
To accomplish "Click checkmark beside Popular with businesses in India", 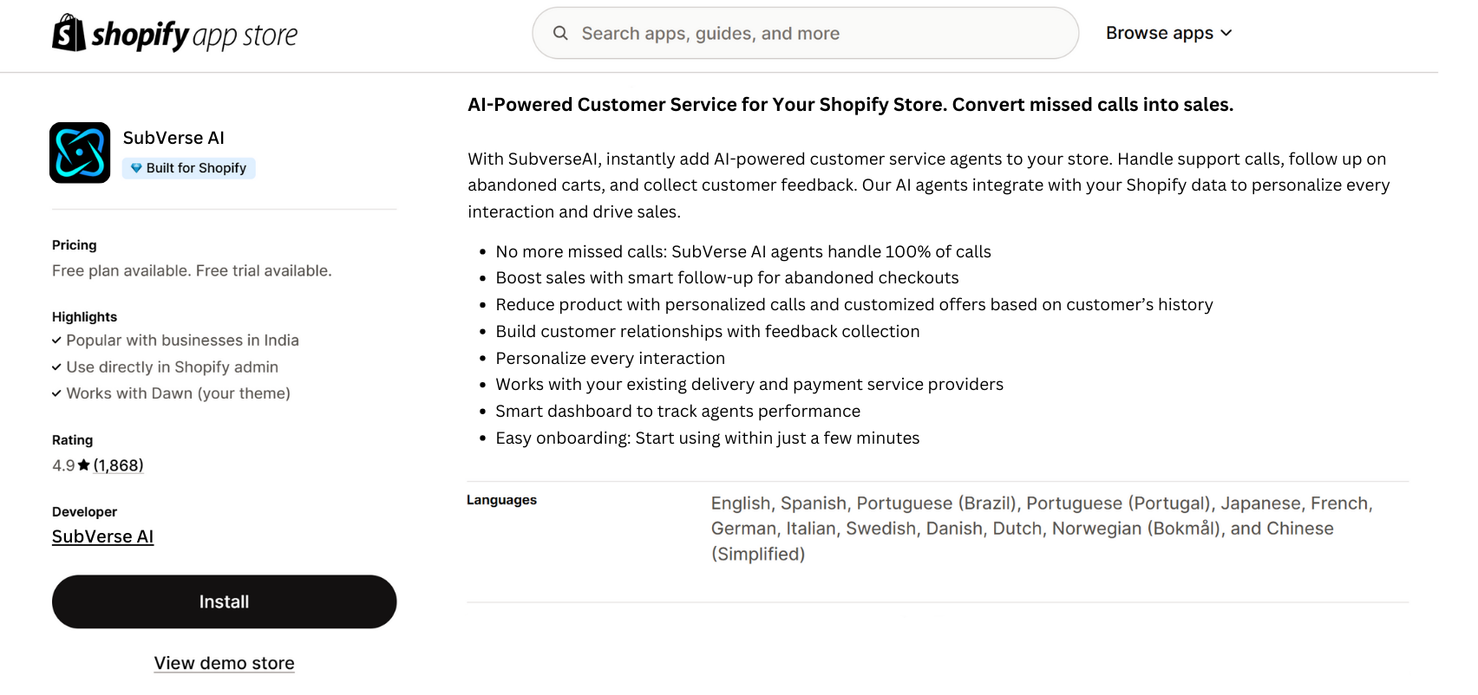I will point(56,341).
